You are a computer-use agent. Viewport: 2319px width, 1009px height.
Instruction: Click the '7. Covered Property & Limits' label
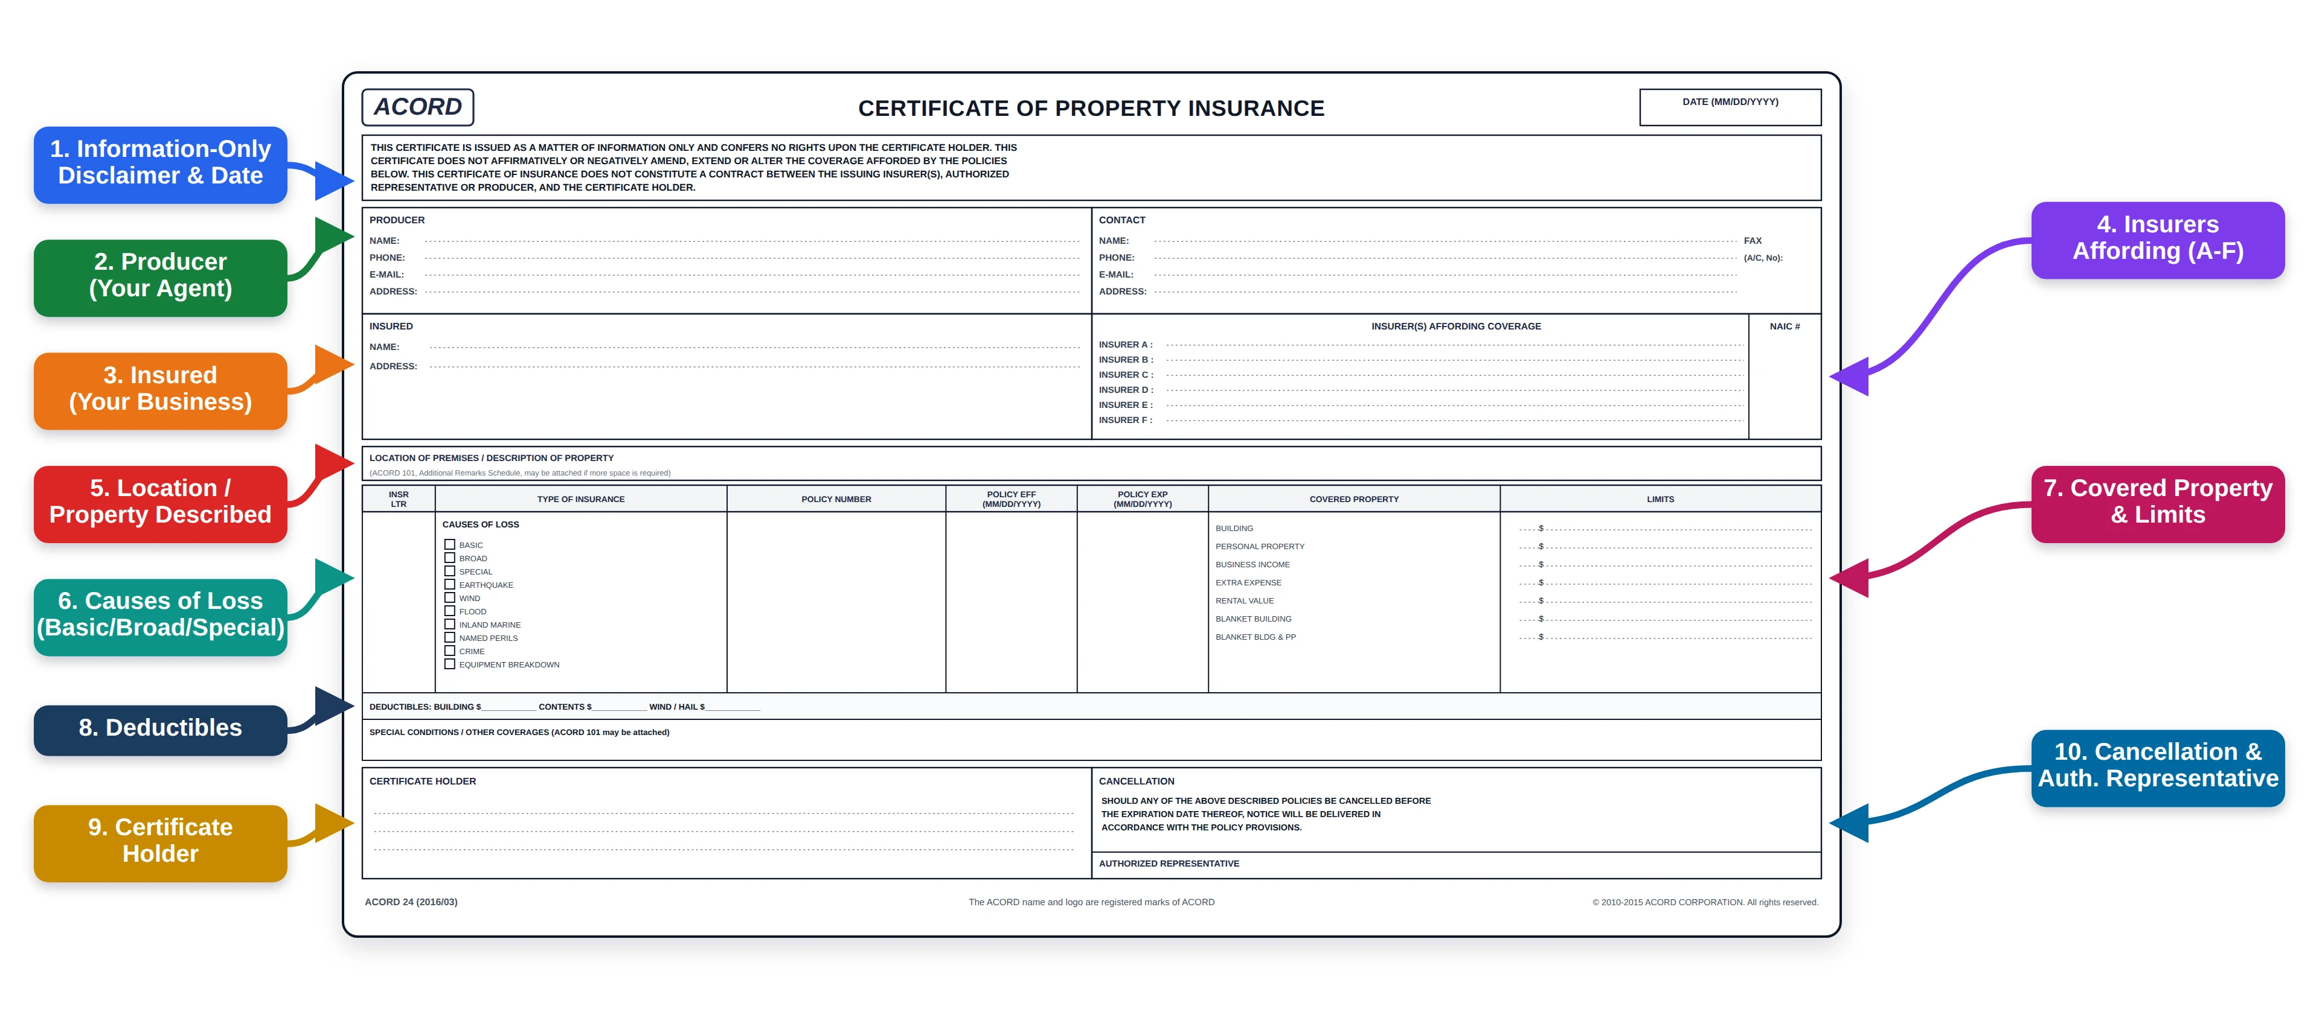pyautogui.click(x=2157, y=504)
